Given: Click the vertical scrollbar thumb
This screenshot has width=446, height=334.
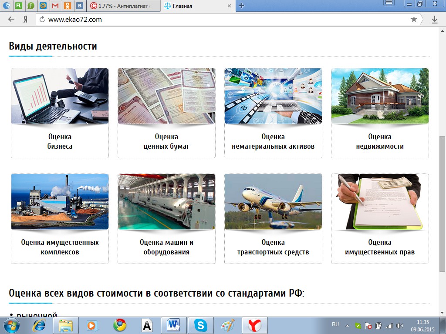Looking at the screenshot, I should tap(443, 204).
